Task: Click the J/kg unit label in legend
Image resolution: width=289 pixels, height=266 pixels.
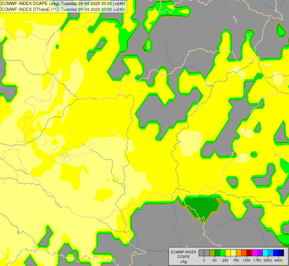Action: coord(183,262)
